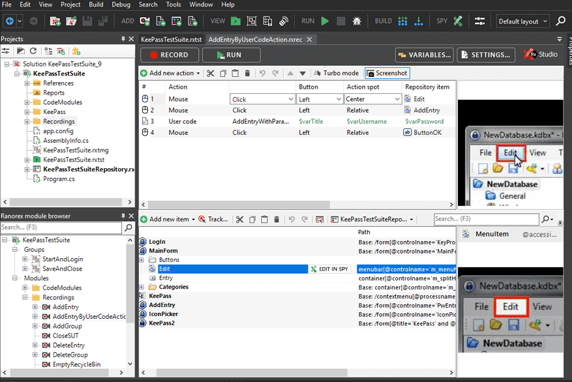Click the RECORD button

click(170, 55)
